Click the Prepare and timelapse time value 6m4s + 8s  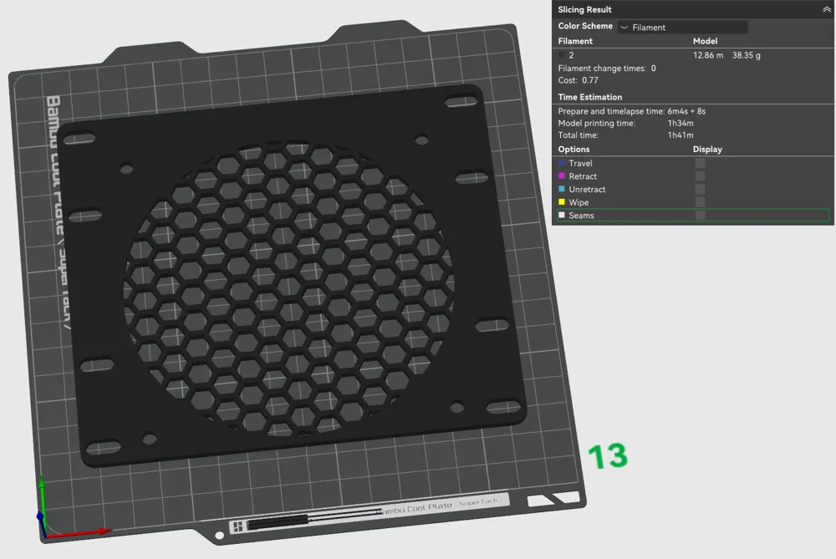[686, 111]
